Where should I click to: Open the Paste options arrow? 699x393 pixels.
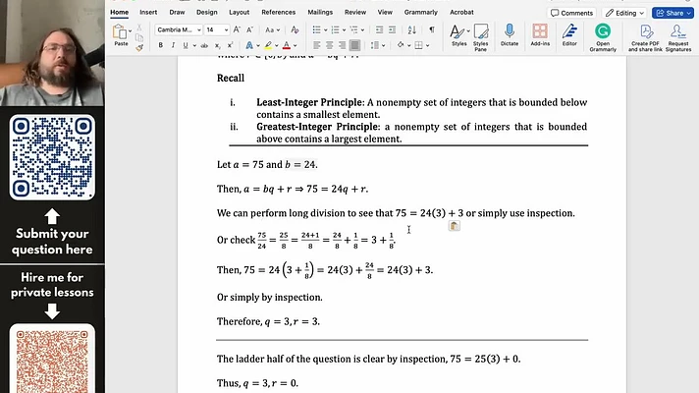131,31
